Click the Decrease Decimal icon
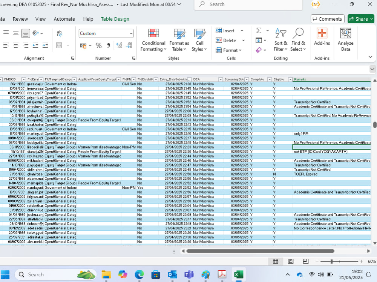Image resolution: width=377 pixels, height=282 pixels. [129, 45]
